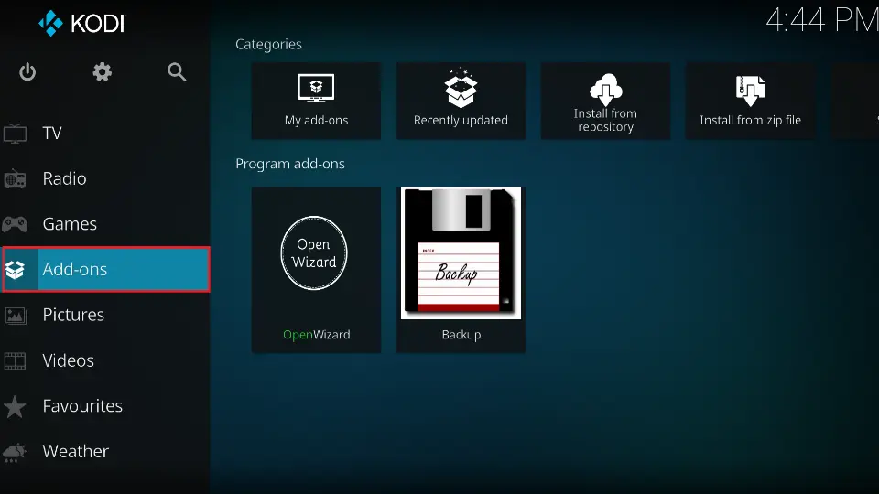Open Favourites from the sidebar
Viewport: 879px width, 494px height.
[x=105, y=405]
